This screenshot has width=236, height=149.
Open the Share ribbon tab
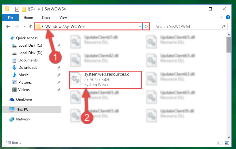coord(46,18)
